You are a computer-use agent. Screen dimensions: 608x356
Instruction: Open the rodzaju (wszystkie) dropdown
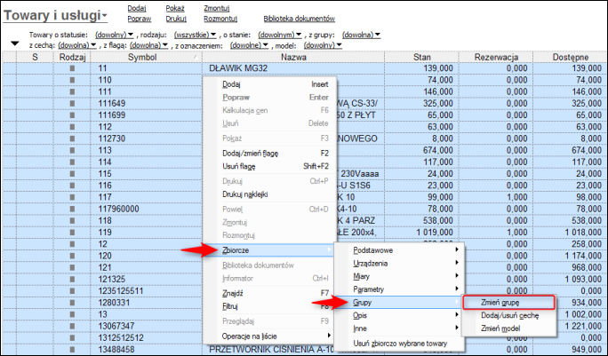tap(195, 35)
